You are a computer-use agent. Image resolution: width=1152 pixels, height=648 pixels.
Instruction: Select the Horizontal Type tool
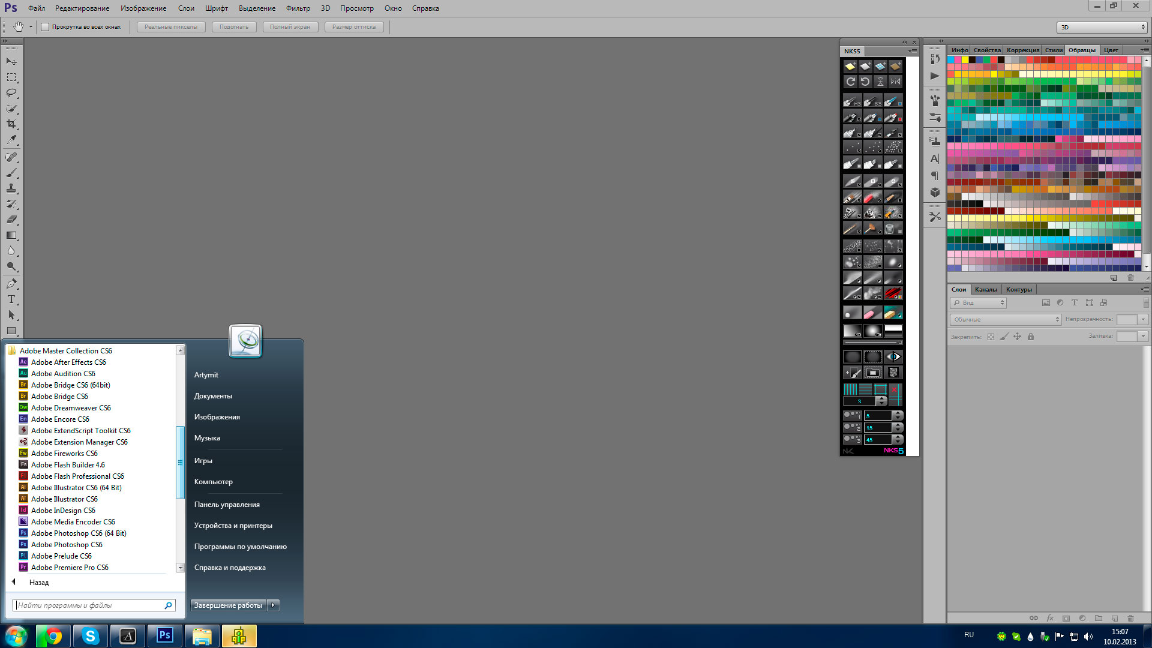click(11, 299)
